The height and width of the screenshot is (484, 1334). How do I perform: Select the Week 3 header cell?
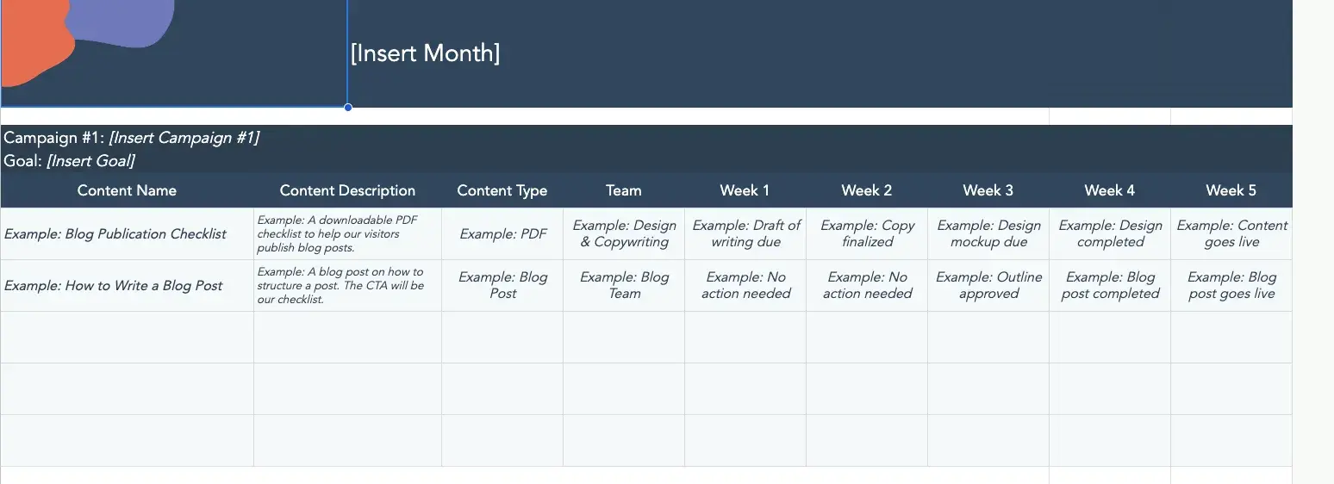pyautogui.click(x=988, y=190)
